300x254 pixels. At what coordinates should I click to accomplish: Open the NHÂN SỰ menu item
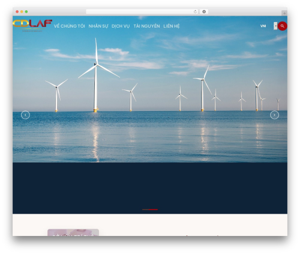pyautogui.click(x=98, y=26)
